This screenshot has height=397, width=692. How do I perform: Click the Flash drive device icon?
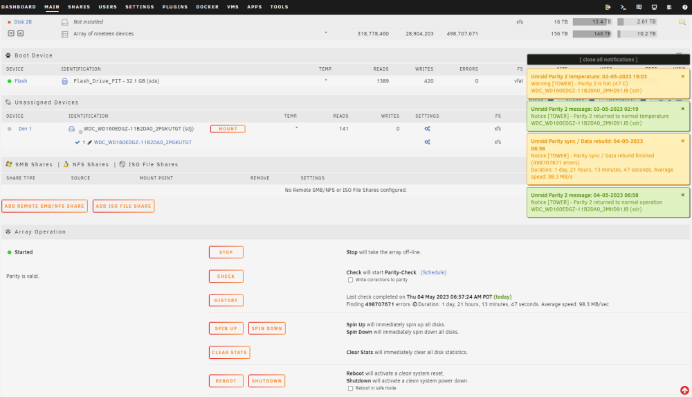point(65,81)
